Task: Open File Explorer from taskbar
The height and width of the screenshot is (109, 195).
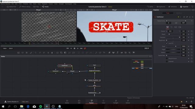Action: point(22,106)
